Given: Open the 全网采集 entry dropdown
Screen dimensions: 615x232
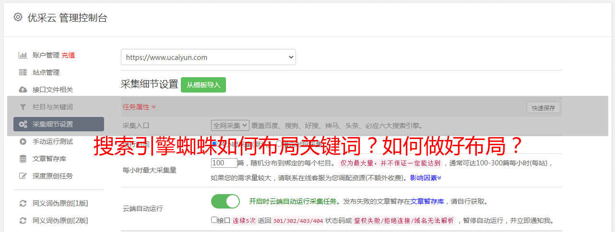Looking at the screenshot, I should coord(230,126).
